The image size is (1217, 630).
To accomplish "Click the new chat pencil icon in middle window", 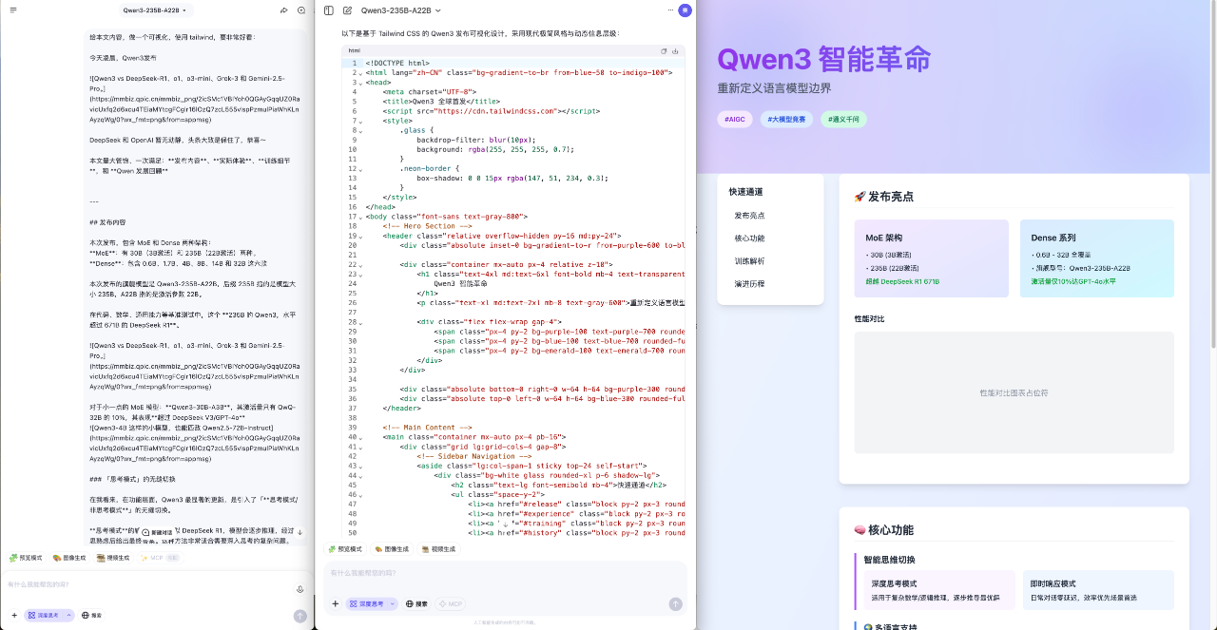I will (347, 10).
